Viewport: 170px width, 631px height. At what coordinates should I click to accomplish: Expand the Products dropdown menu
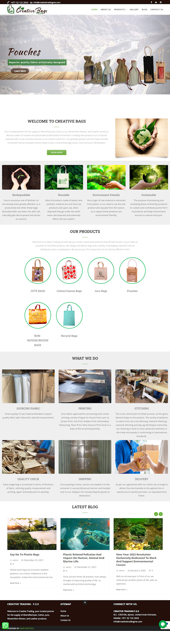pyautogui.click(x=120, y=9)
